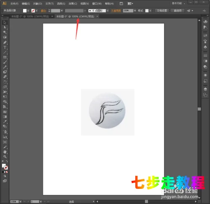Select the Zoom tool

5,157
